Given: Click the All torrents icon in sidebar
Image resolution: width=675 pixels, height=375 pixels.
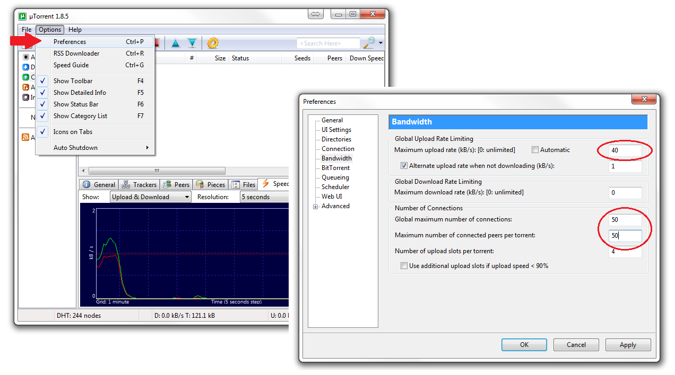Looking at the screenshot, I should point(25,57).
